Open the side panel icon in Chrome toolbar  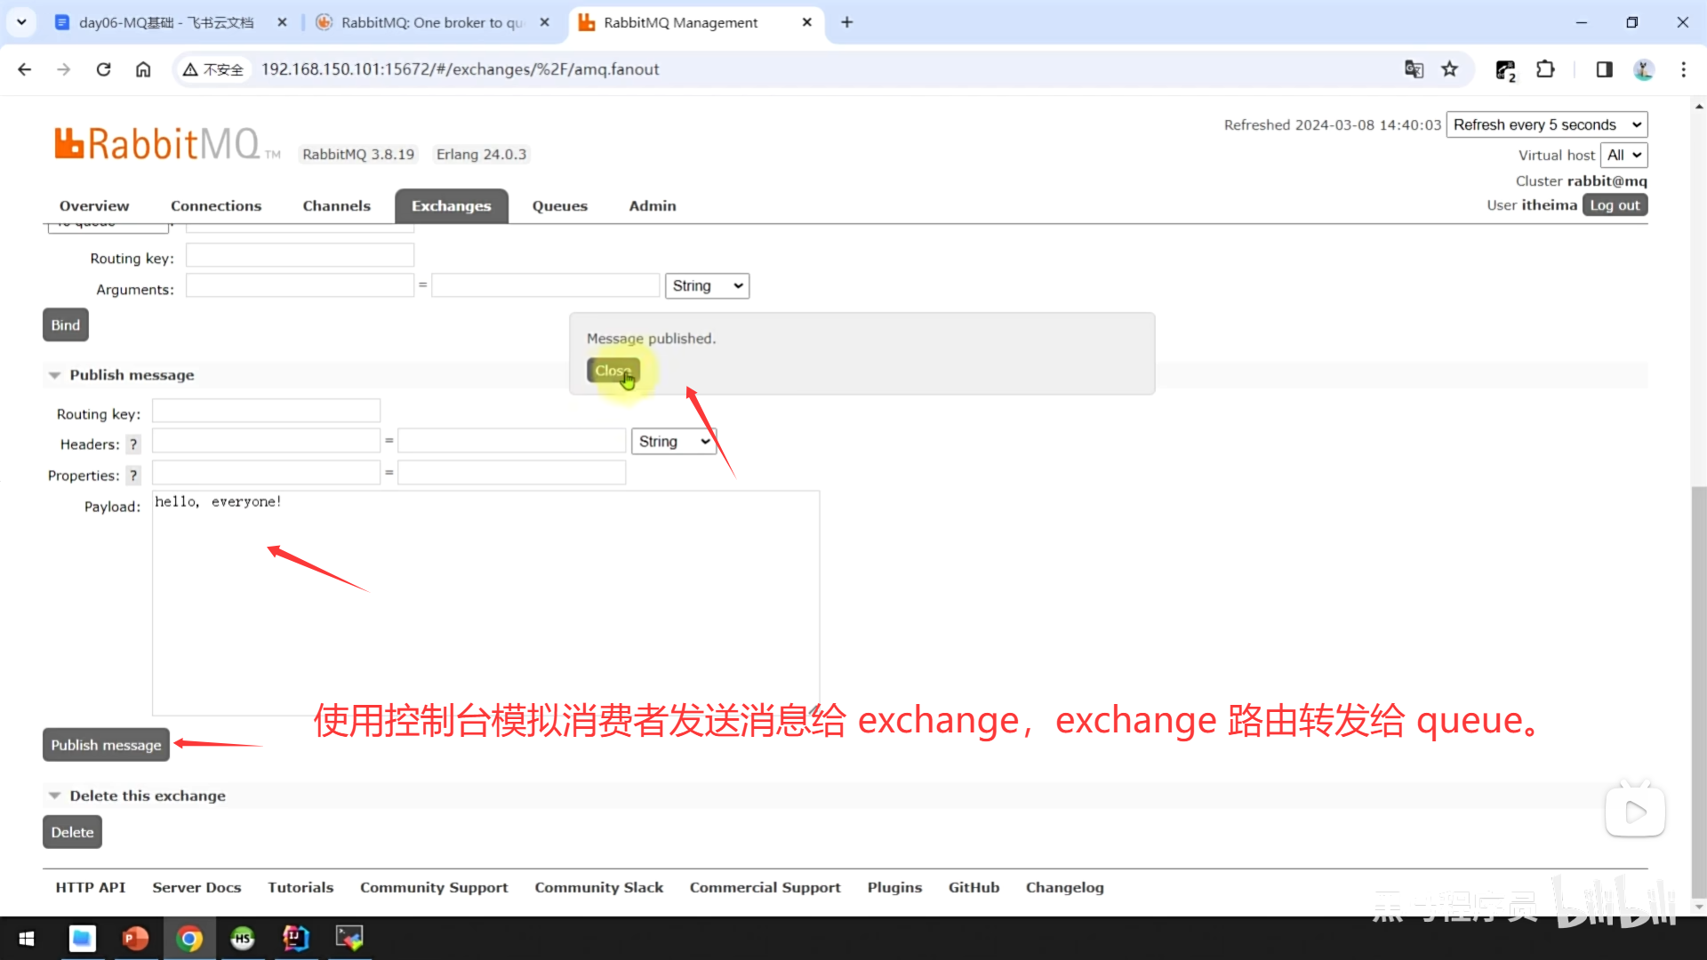1604,69
